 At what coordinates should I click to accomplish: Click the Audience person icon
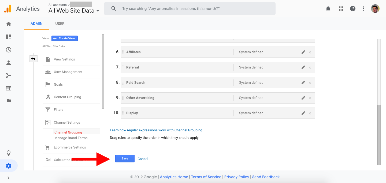(x=8, y=63)
